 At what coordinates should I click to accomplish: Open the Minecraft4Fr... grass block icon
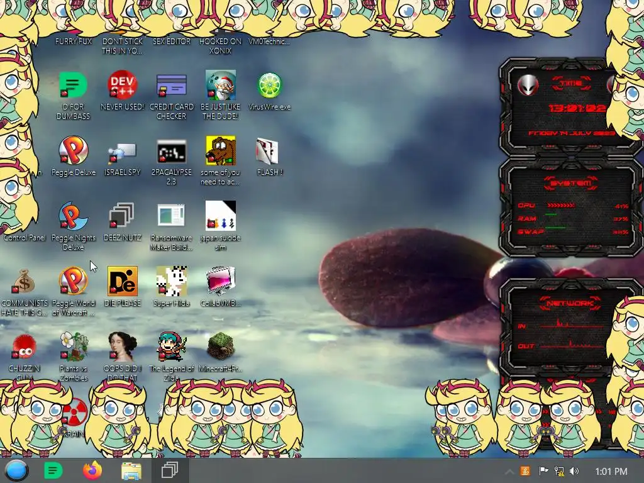[x=221, y=347]
